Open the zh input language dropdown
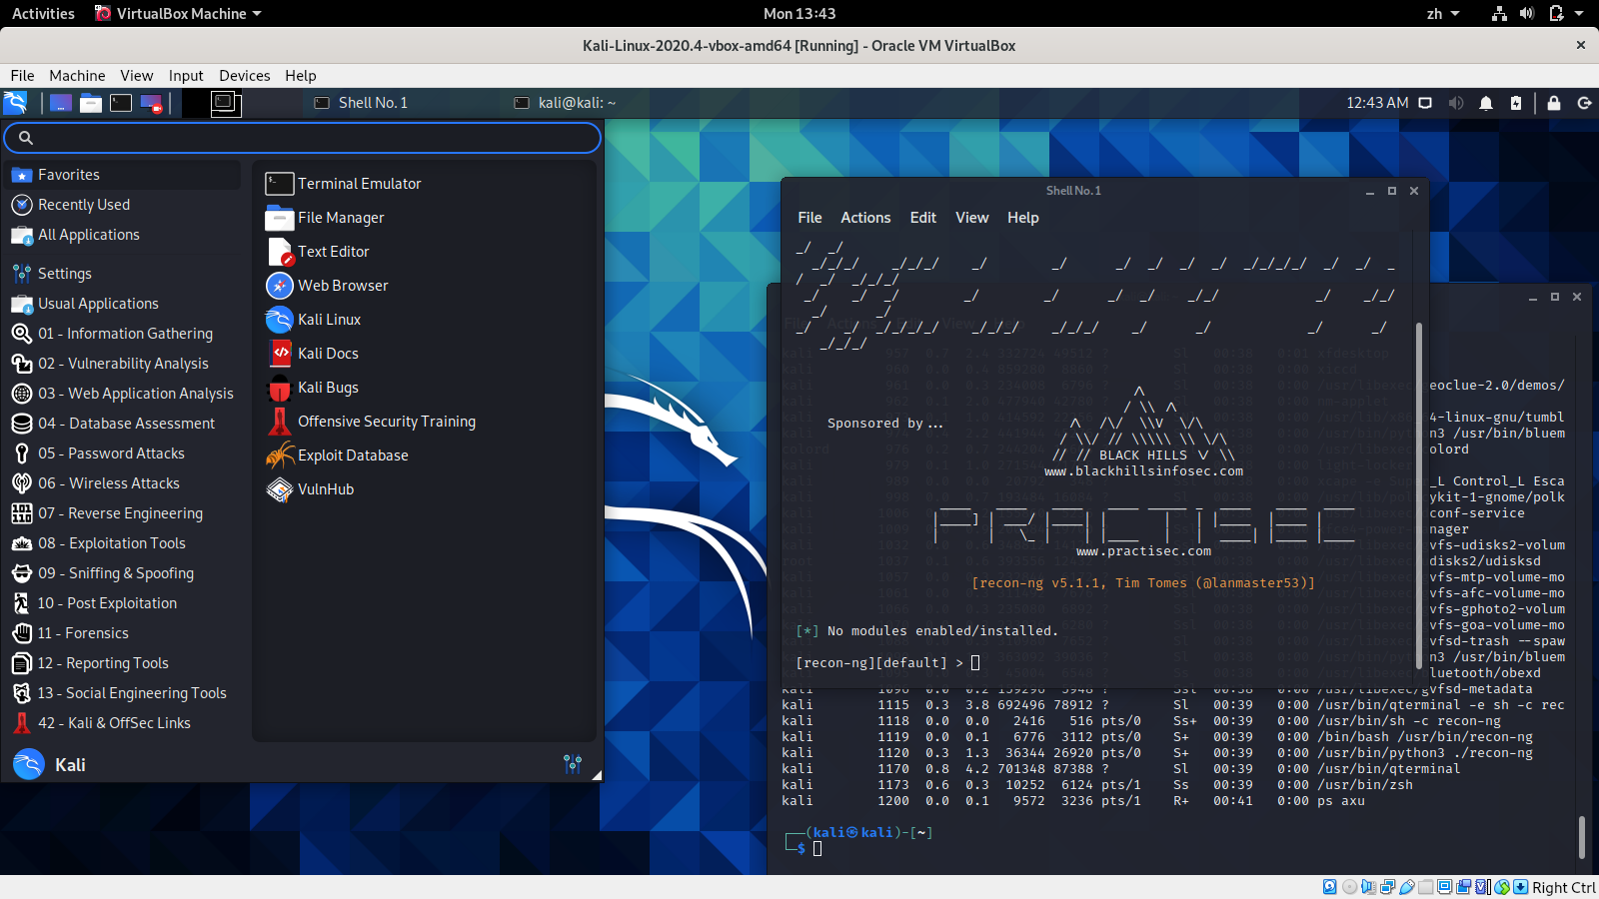1599x899 pixels. (x=1442, y=14)
